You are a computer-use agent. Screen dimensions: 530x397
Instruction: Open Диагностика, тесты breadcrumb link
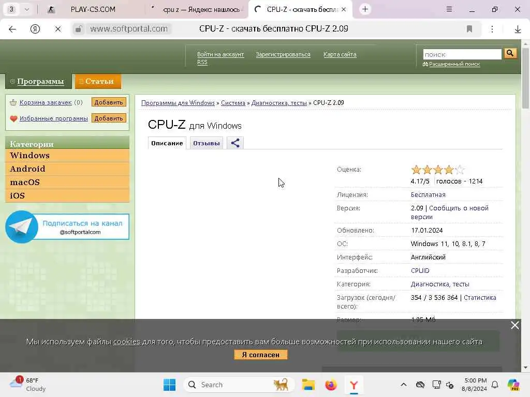[x=279, y=103]
